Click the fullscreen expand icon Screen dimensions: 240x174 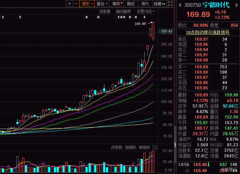tap(170, 3)
